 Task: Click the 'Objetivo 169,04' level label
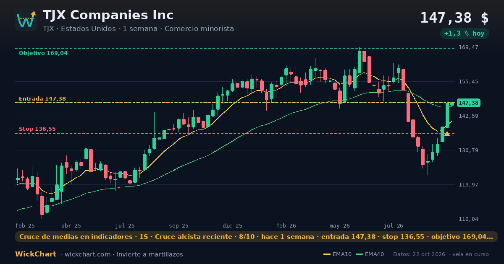(43, 53)
